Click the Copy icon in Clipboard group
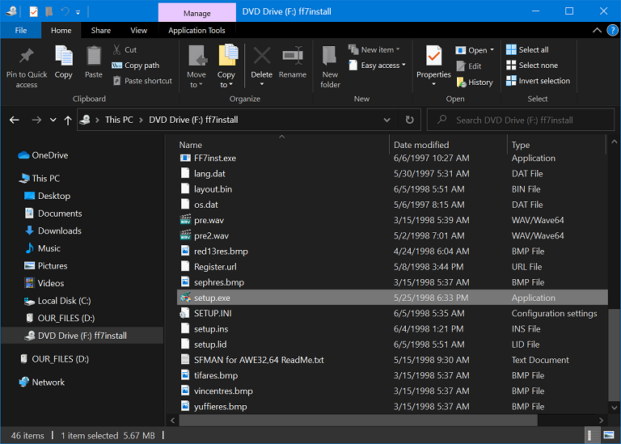Image resolution: width=621 pixels, height=444 pixels. pyautogui.click(x=63, y=56)
